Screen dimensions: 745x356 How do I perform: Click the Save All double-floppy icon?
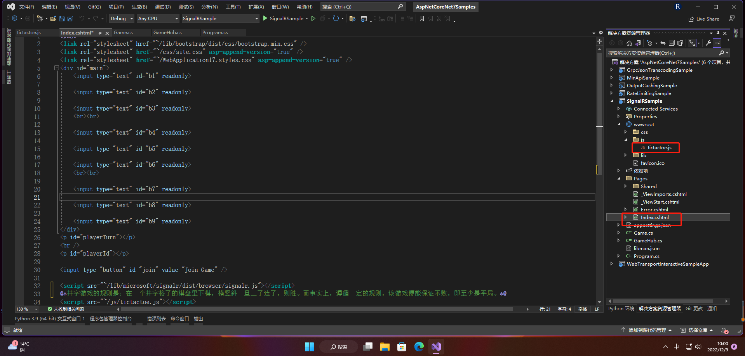click(x=70, y=19)
